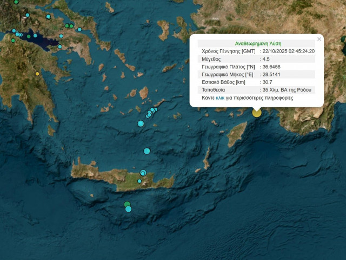Click the green "Αναθεωρημένη Λύση" popup title
The height and width of the screenshot is (260, 346).
(x=258, y=43)
